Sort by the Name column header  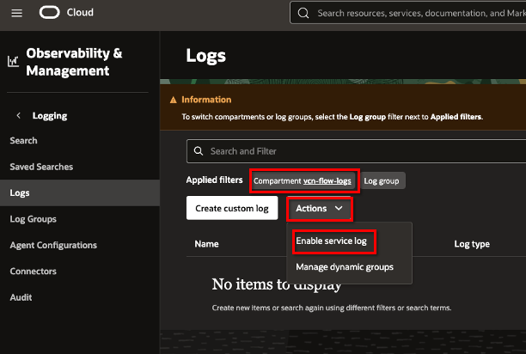(x=206, y=244)
